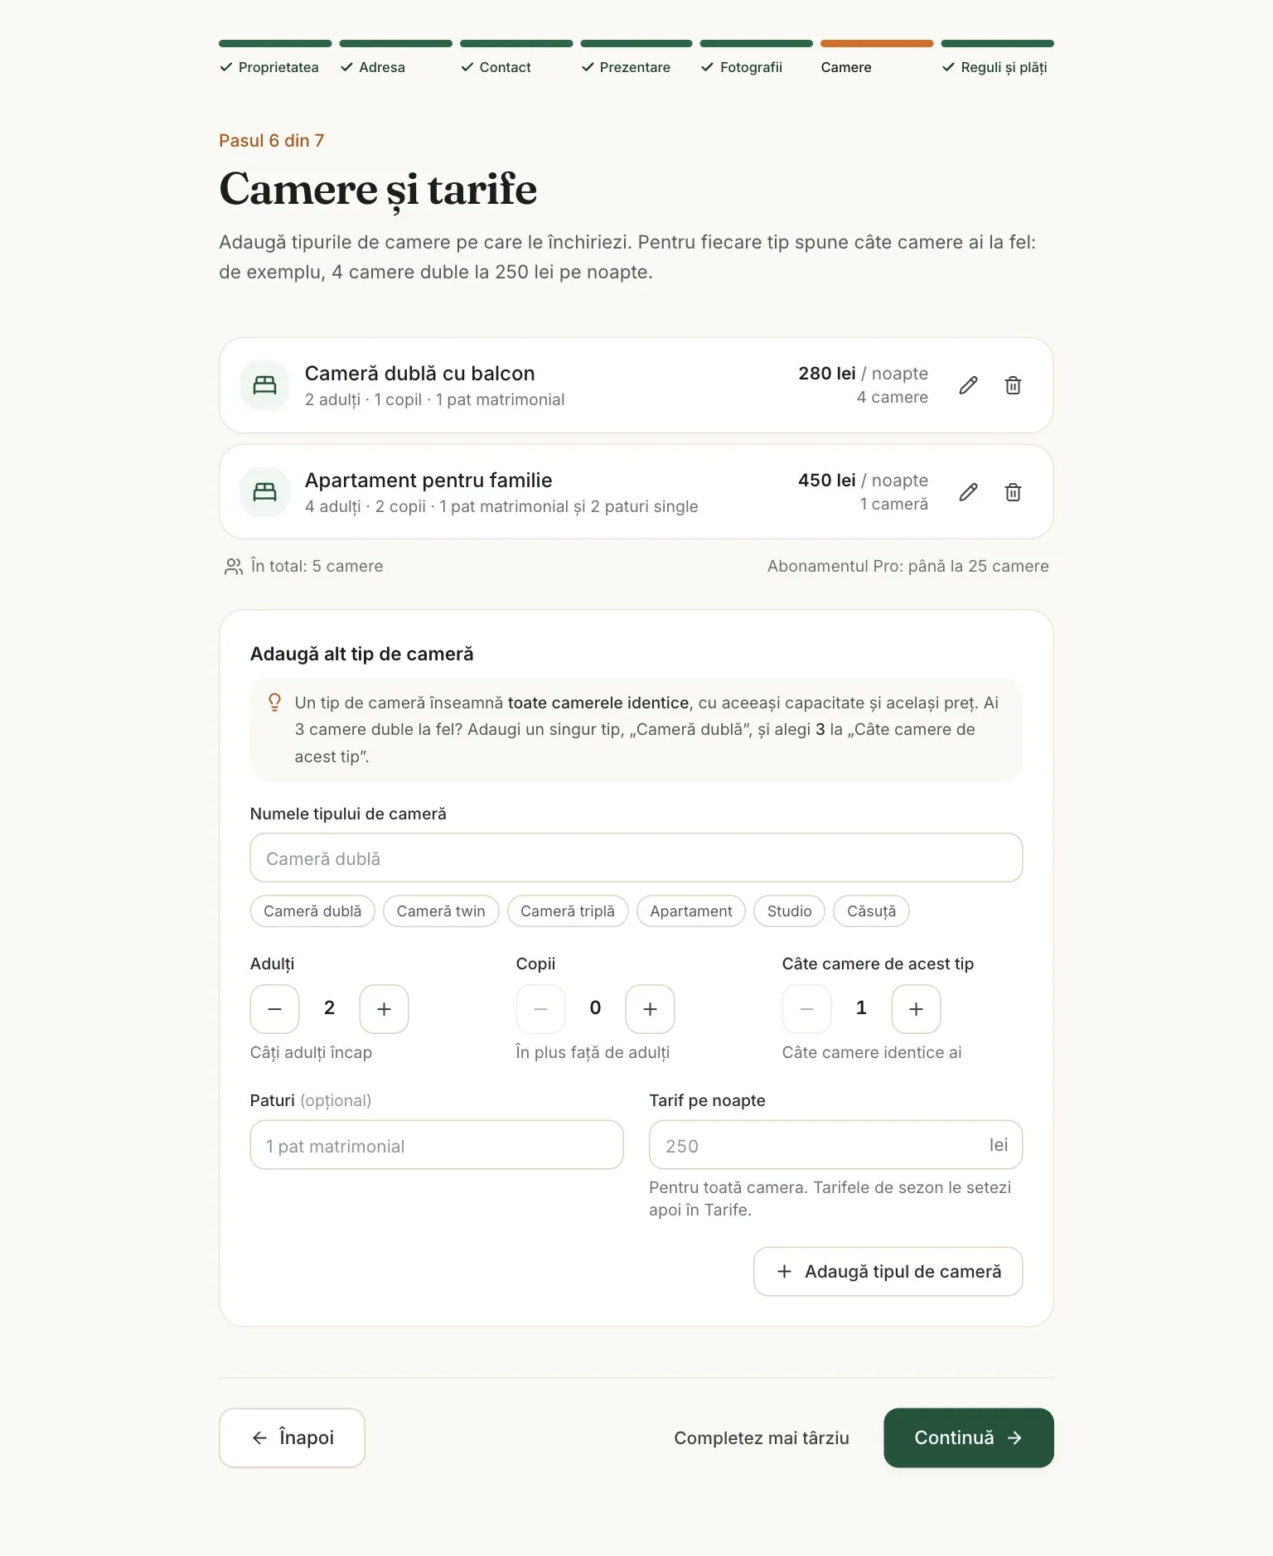Image resolution: width=1273 pixels, height=1556 pixels.
Task: Focus the Numele tipului de cameră field
Action: [x=636, y=858]
